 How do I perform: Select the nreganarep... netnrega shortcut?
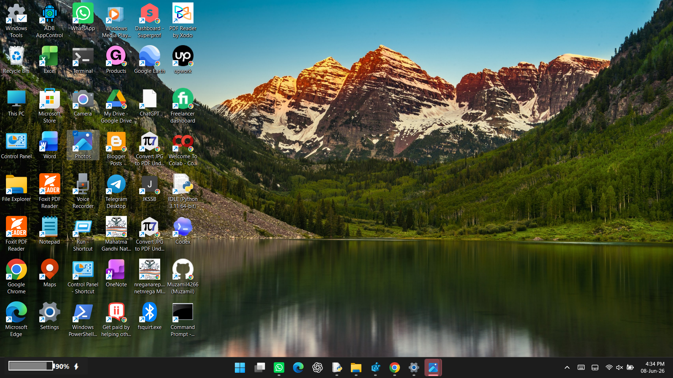[x=149, y=277]
